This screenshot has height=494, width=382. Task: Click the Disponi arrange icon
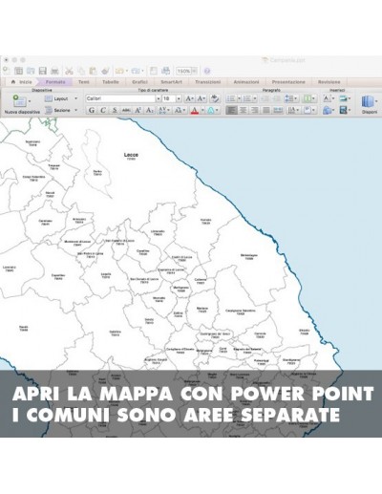[x=367, y=102]
